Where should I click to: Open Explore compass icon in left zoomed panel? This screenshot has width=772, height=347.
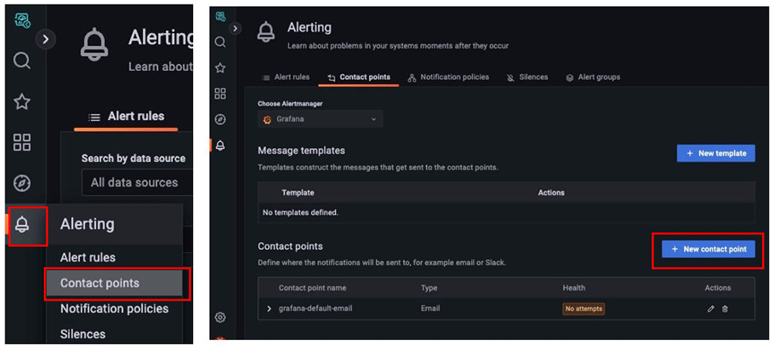[x=22, y=184]
